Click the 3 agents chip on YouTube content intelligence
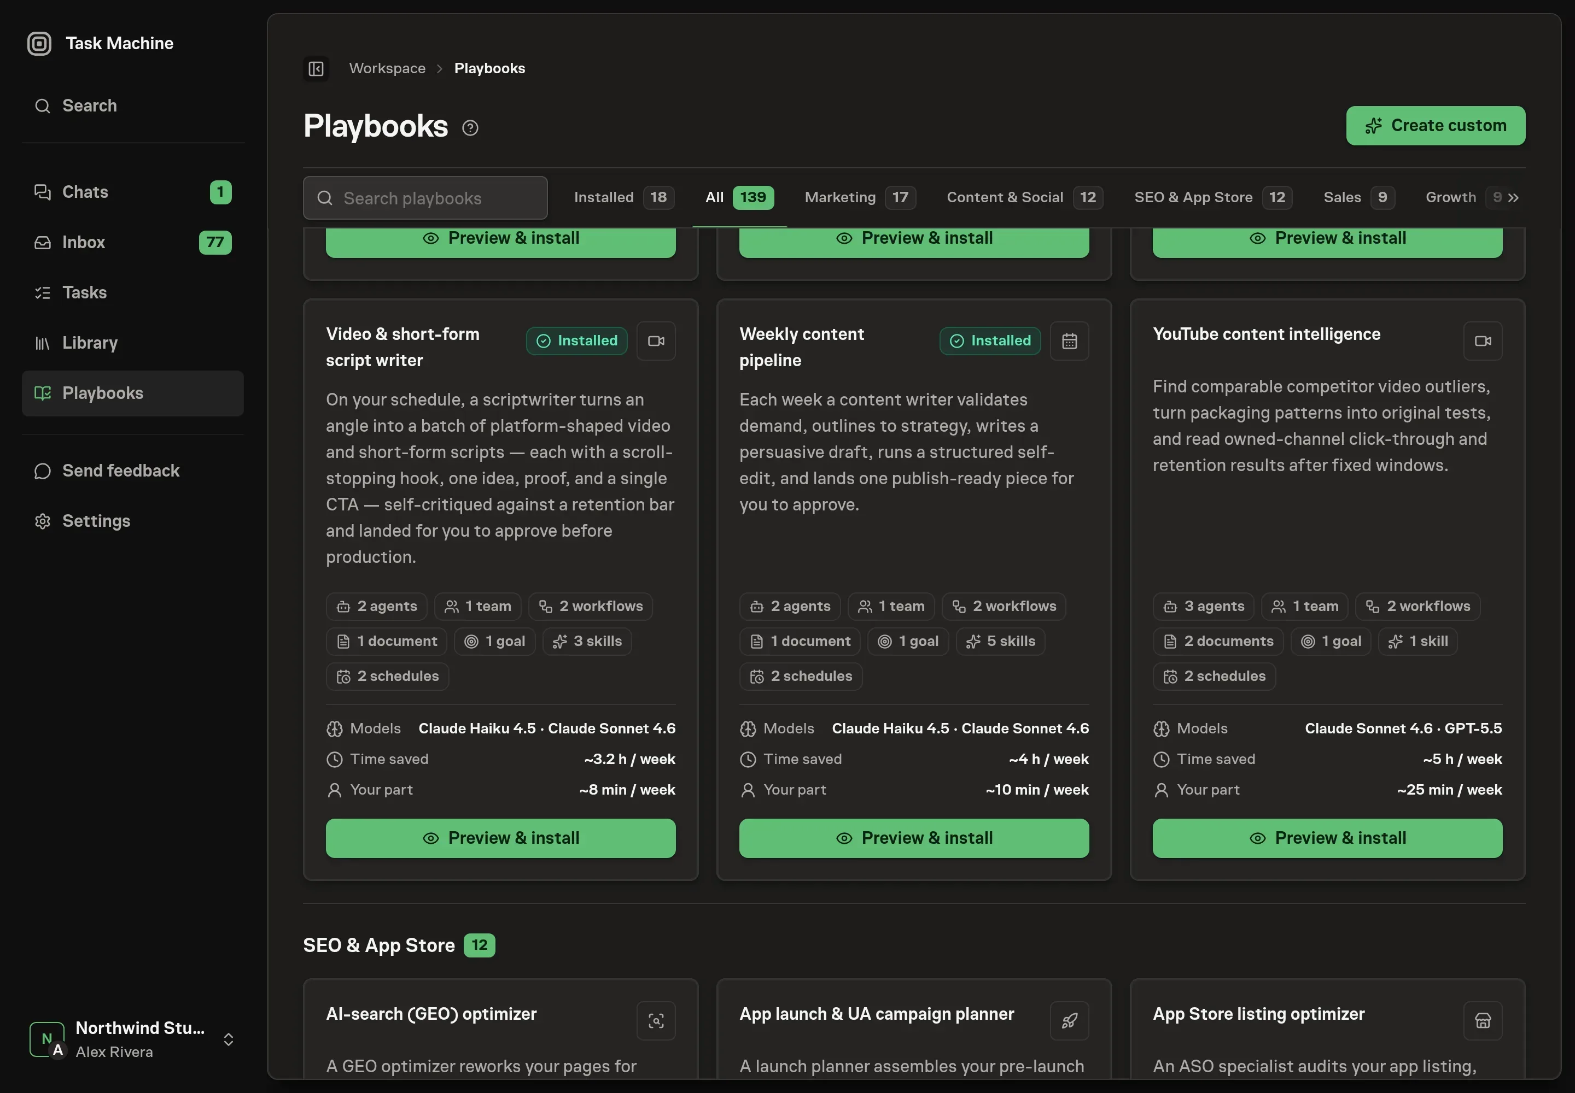The image size is (1575, 1093). (1203, 607)
